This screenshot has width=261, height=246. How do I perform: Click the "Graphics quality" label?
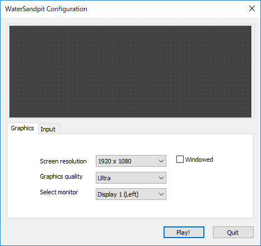[x=61, y=176]
